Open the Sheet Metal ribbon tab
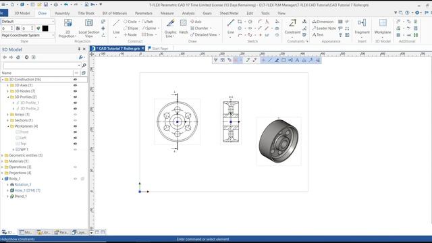The height and width of the screenshot is (243, 432). coord(229,13)
